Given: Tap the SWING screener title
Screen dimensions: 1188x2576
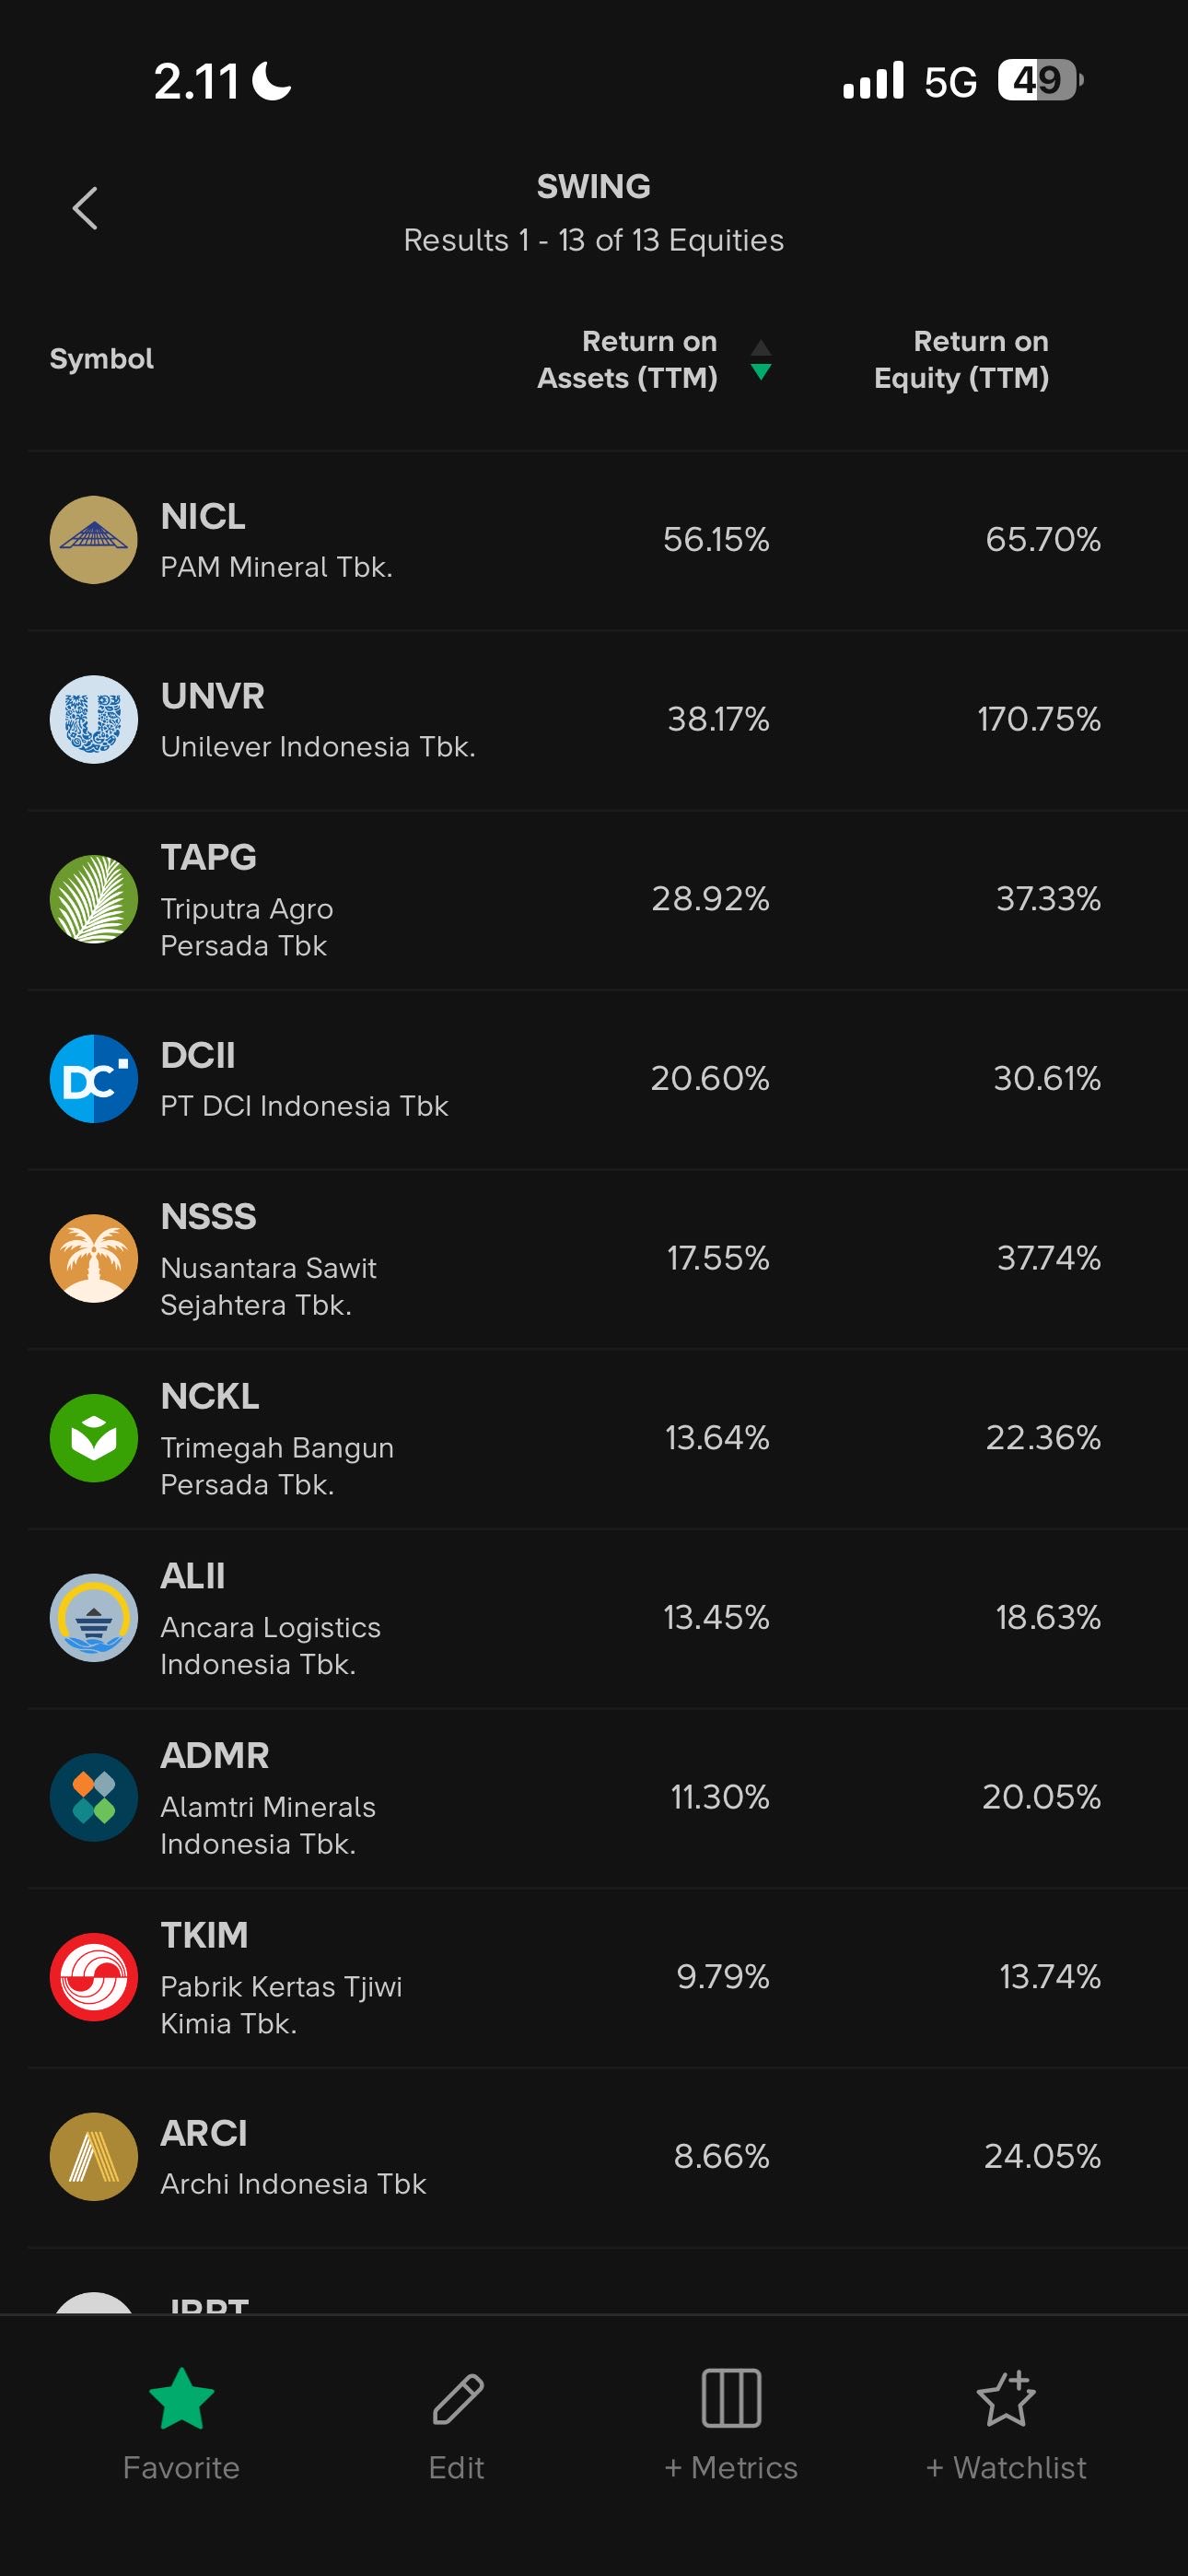Looking at the screenshot, I should click(x=593, y=187).
